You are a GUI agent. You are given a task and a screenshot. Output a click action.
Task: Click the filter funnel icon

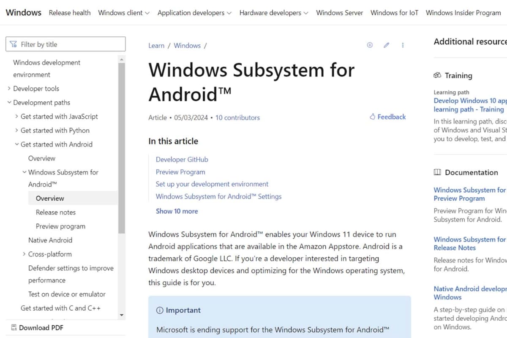[14, 44]
